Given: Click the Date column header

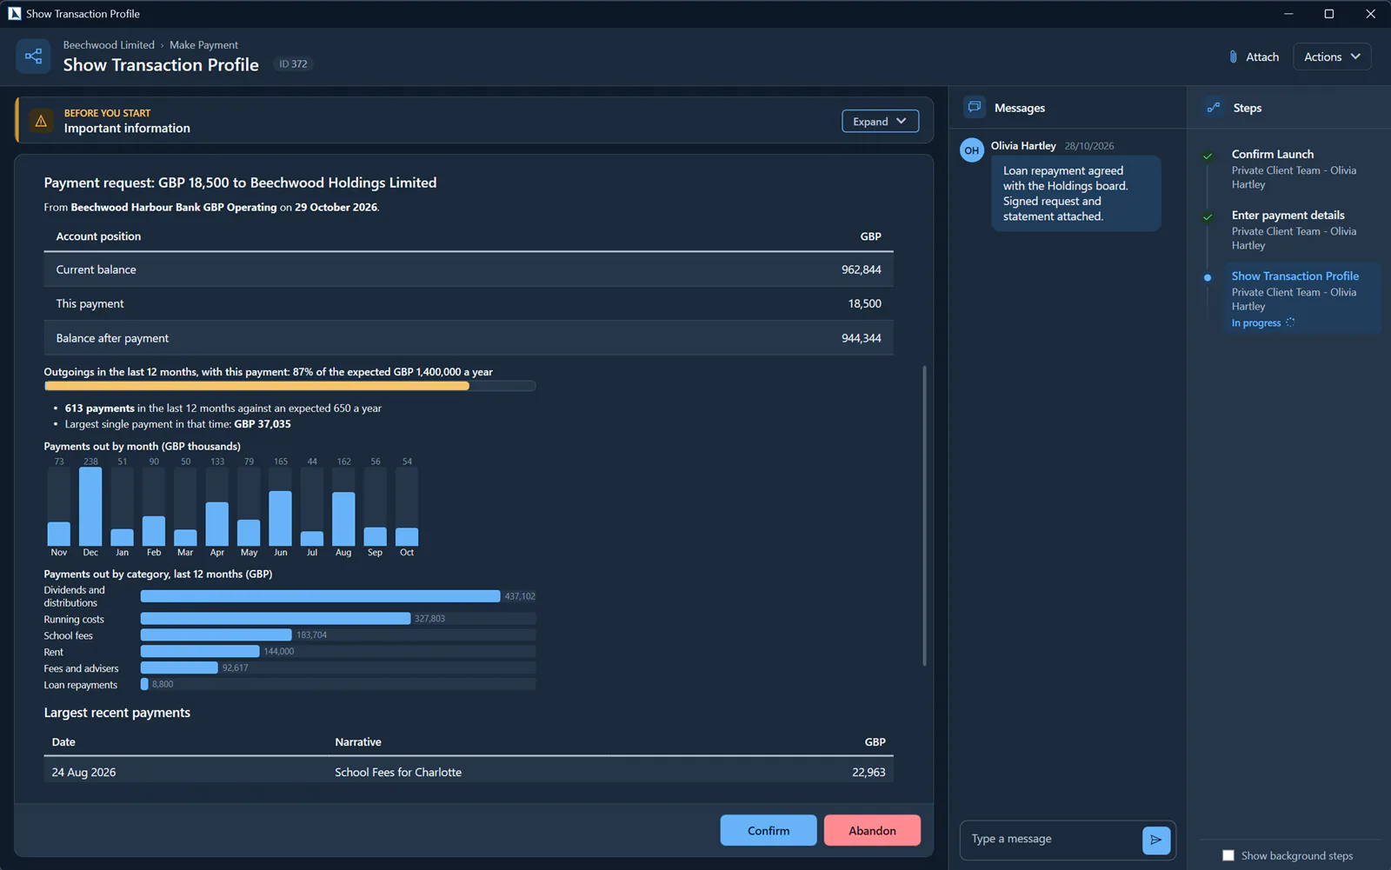Looking at the screenshot, I should 63,741.
